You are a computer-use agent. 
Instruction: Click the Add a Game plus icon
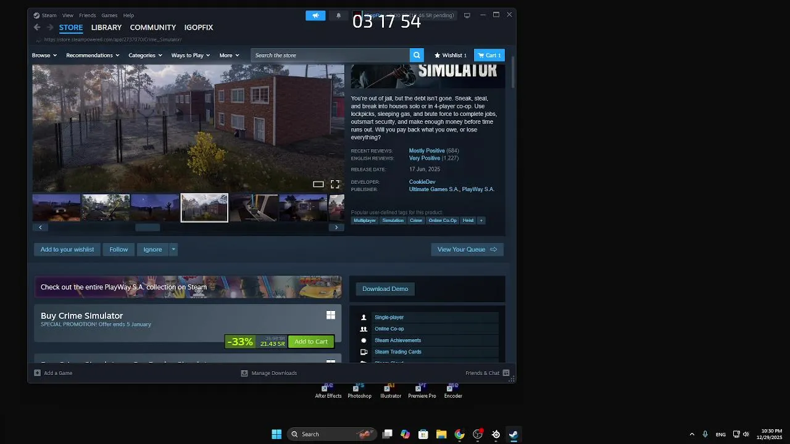37,373
